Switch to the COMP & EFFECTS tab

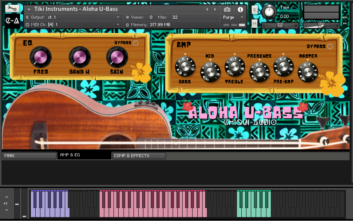(x=139, y=155)
